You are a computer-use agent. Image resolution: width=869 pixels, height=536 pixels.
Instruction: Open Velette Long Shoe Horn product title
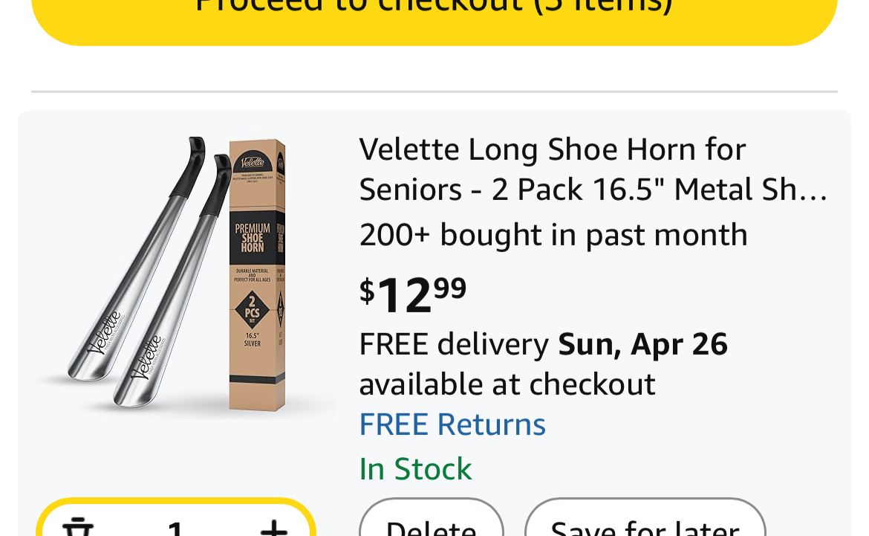[x=593, y=169]
